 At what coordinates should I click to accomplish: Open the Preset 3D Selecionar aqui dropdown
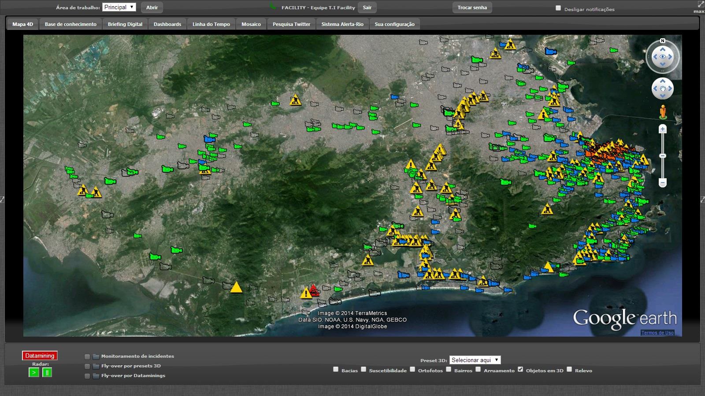click(x=475, y=360)
